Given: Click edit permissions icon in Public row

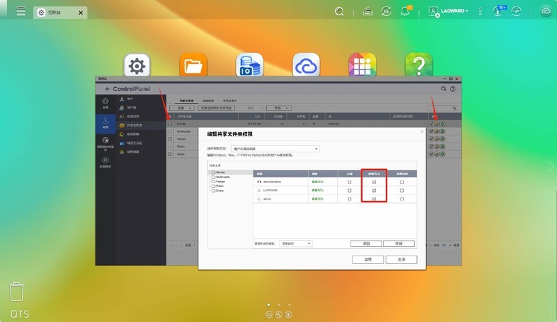Looking at the screenshot, I should coord(437,146).
